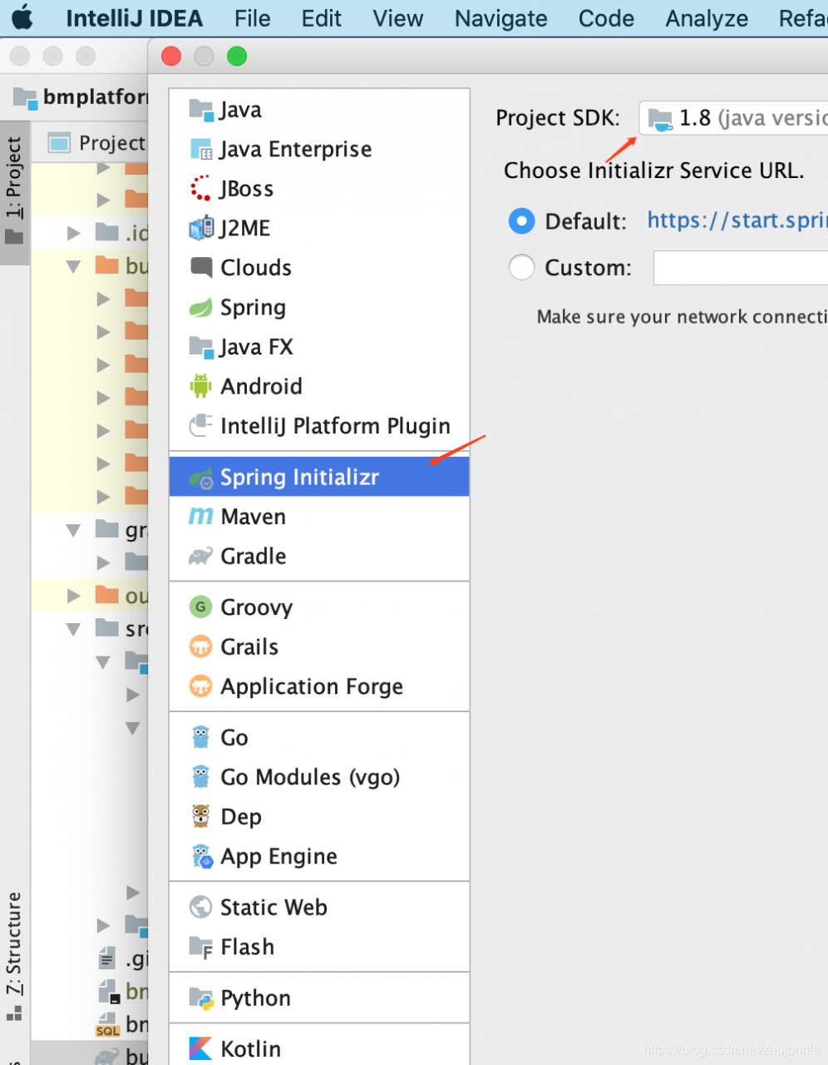
Task: Choose the Gradle elephant icon
Action: tap(201, 556)
